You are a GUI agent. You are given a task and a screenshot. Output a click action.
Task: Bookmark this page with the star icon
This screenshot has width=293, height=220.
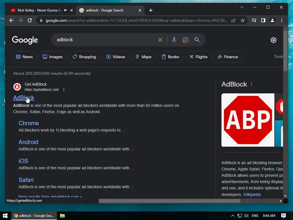click(243, 20)
